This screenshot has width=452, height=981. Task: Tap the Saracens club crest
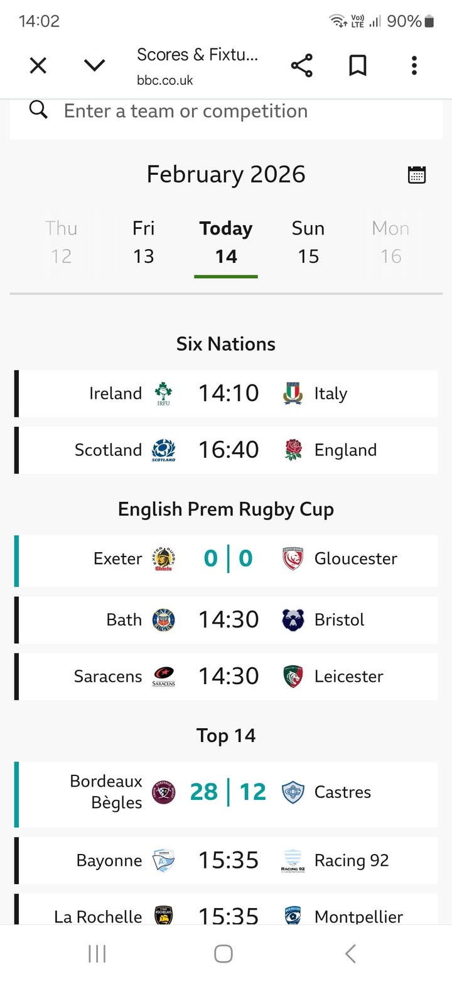pyautogui.click(x=164, y=677)
